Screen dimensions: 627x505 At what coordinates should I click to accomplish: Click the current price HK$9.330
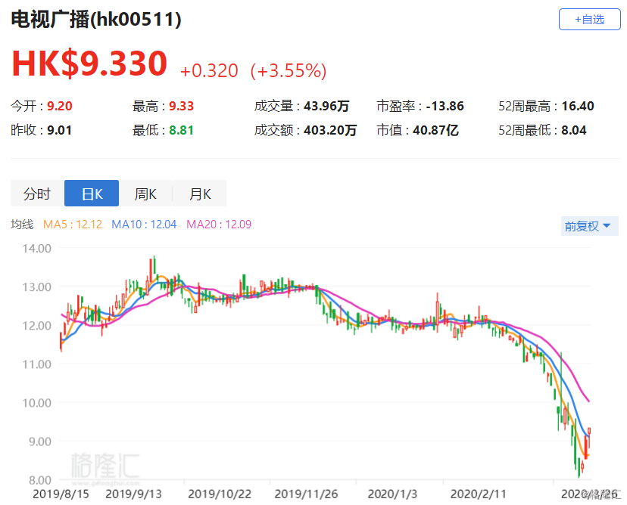coord(89,63)
